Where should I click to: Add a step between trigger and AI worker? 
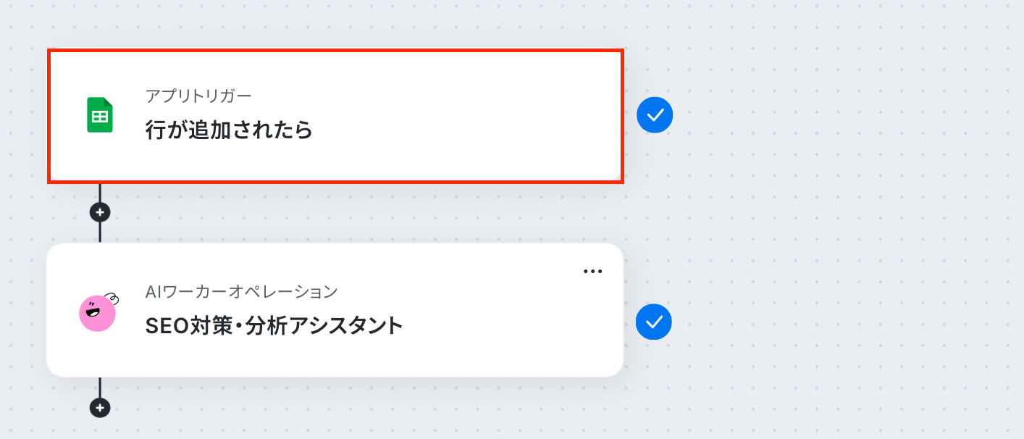click(100, 212)
